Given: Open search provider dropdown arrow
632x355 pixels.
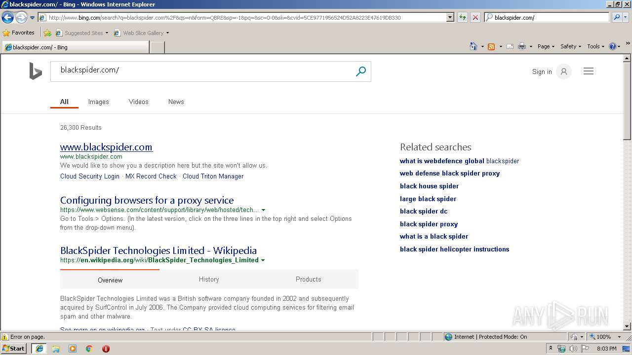Looking at the screenshot, I should click(626, 17).
